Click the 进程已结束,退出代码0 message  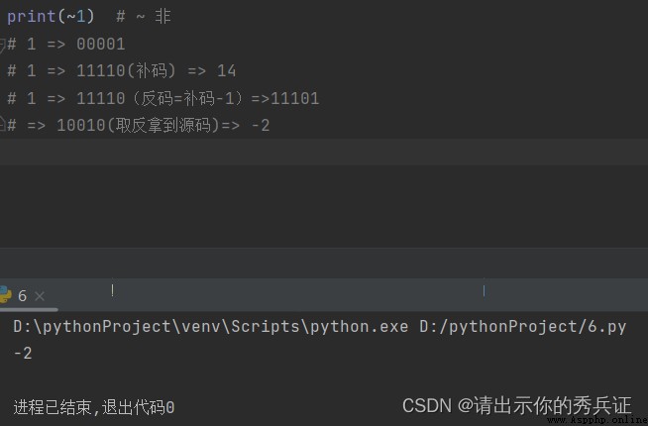[94, 407]
